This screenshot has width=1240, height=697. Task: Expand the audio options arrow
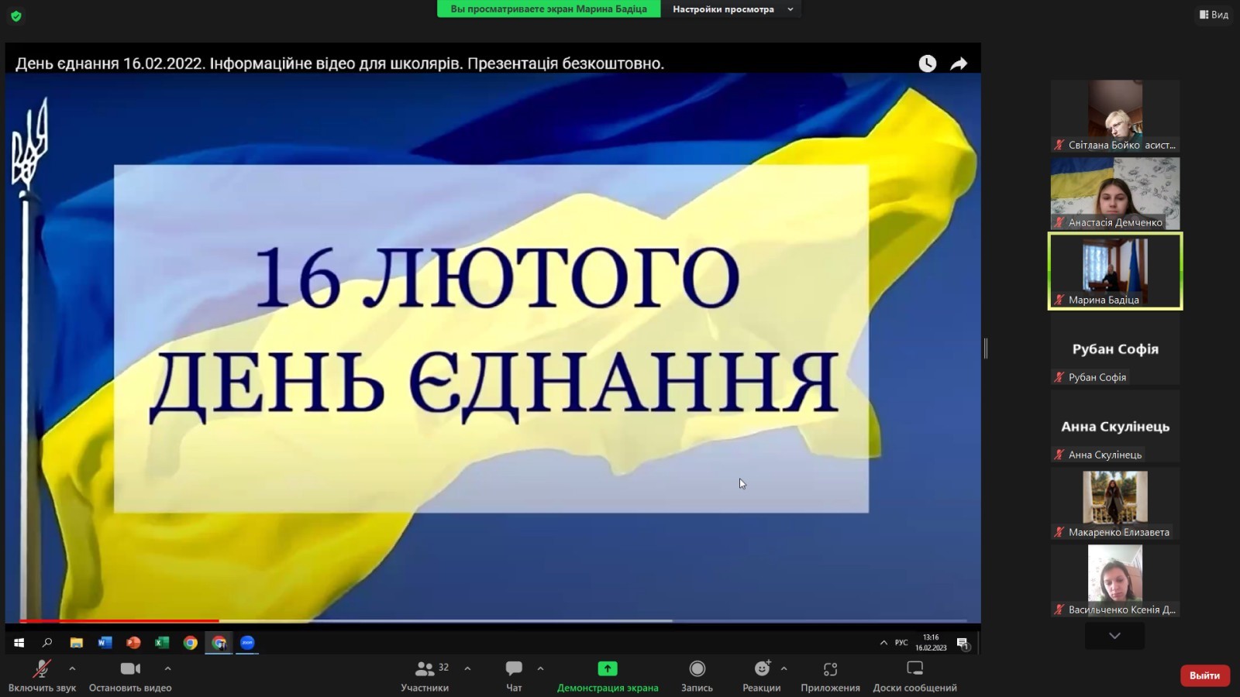[72, 668]
